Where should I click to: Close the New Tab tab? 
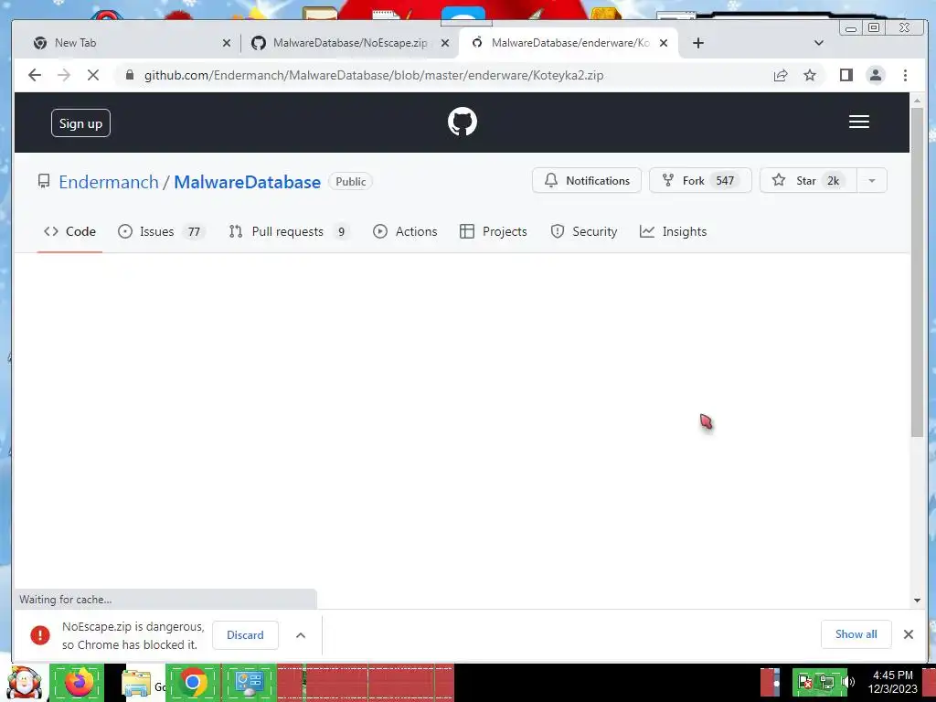point(227,43)
